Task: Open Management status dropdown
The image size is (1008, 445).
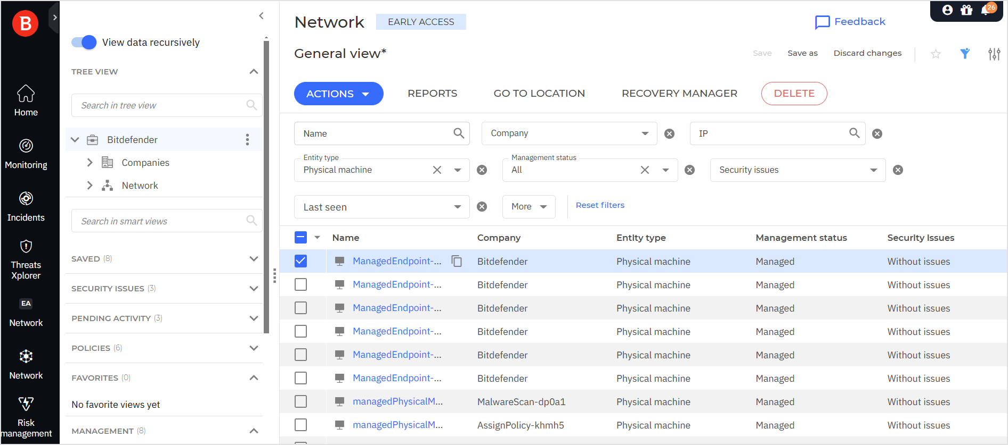Action: (x=665, y=170)
